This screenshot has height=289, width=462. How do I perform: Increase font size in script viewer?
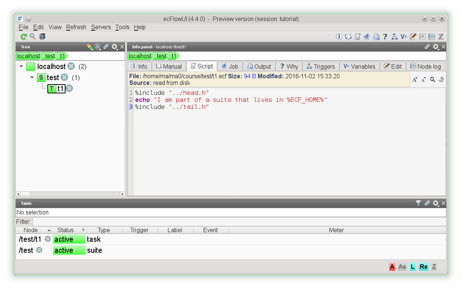point(415,80)
